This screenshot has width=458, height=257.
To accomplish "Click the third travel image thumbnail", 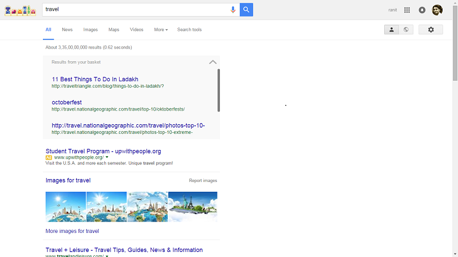I will point(148,207).
